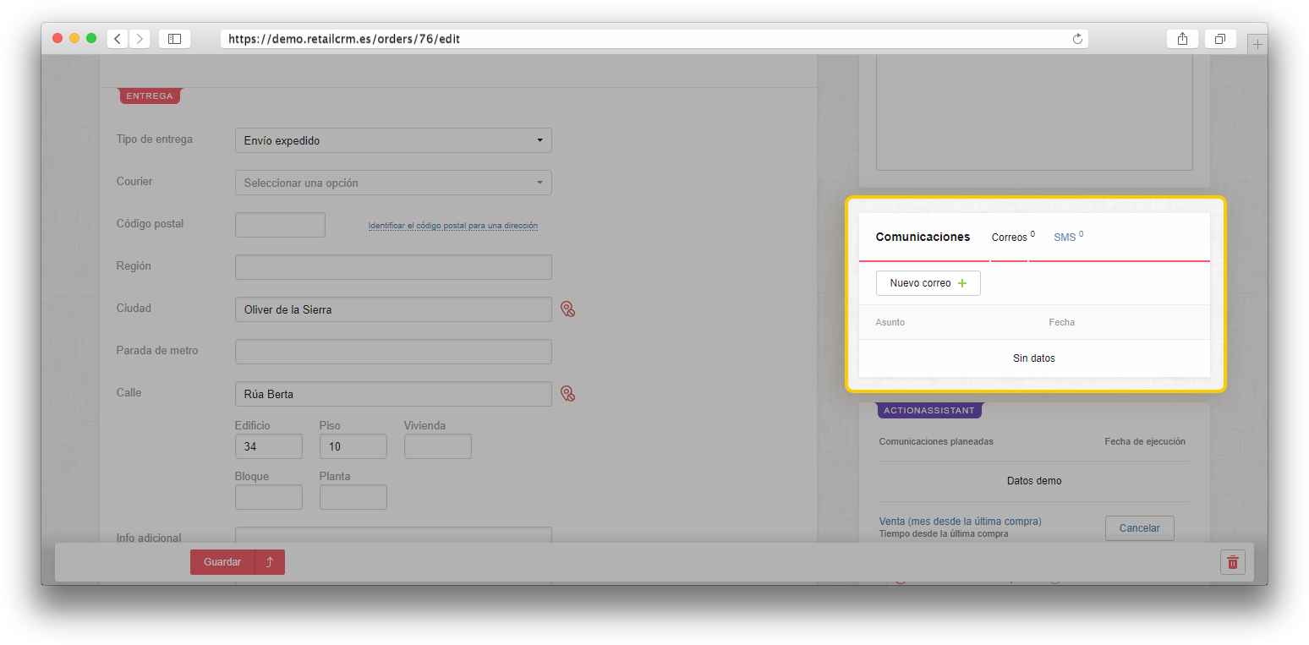
Task: Click the Calle field containing Rúa Berta
Action: 393,394
